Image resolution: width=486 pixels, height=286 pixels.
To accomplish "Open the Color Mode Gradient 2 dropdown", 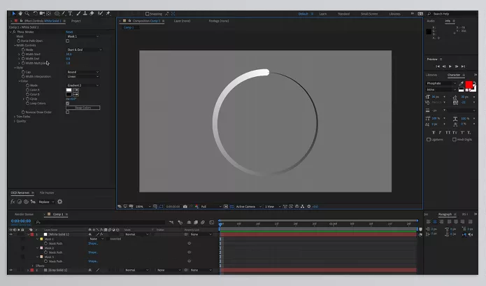I will (x=83, y=85).
